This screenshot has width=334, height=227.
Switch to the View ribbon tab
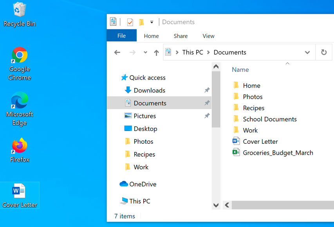coord(208,36)
